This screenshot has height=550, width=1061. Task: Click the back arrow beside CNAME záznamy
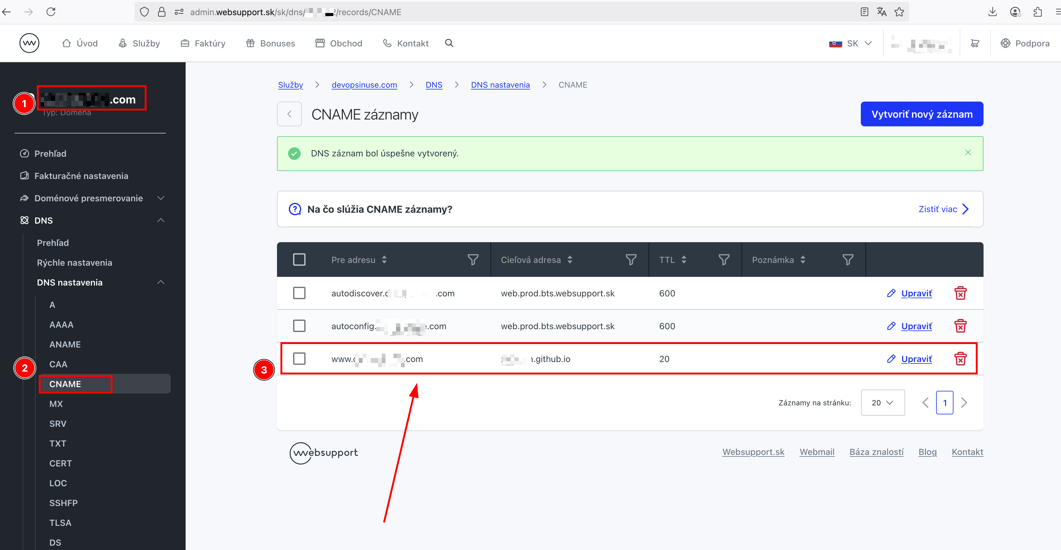tap(289, 114)
